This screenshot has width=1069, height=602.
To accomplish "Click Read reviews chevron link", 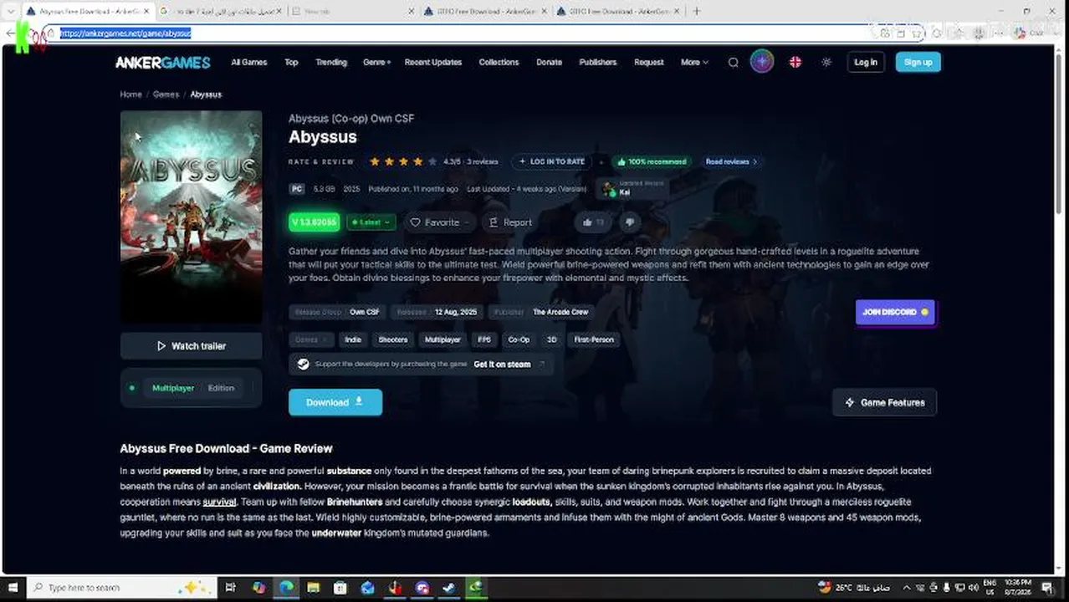I will pyautogui.click(x=731, y=161).
